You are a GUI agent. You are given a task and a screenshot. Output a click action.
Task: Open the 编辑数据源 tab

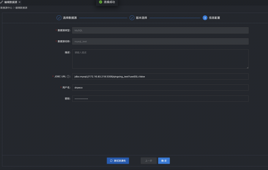click(11, 2)
